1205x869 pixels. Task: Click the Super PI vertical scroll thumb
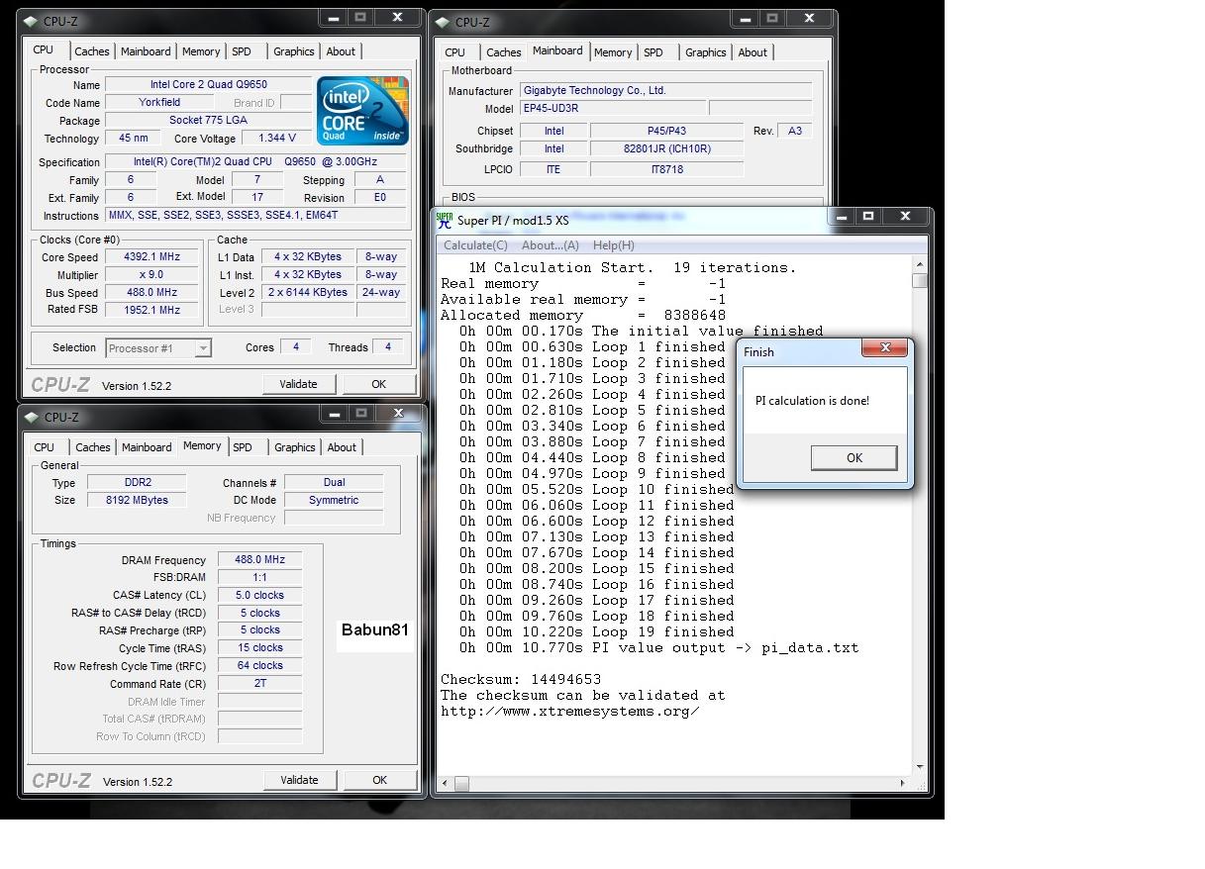pyautogui.click(x=920, y=281)
